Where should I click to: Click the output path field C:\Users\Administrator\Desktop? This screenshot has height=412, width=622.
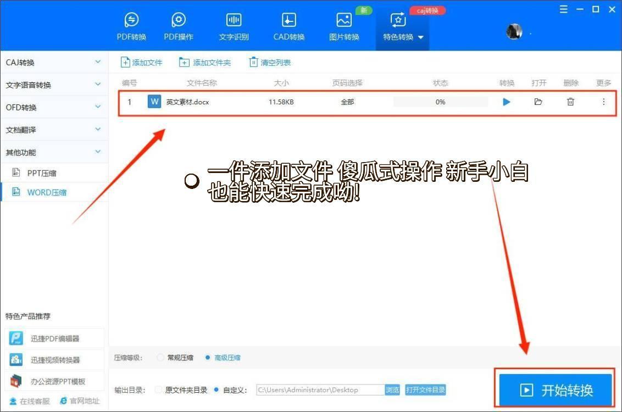tap(320, 390)
